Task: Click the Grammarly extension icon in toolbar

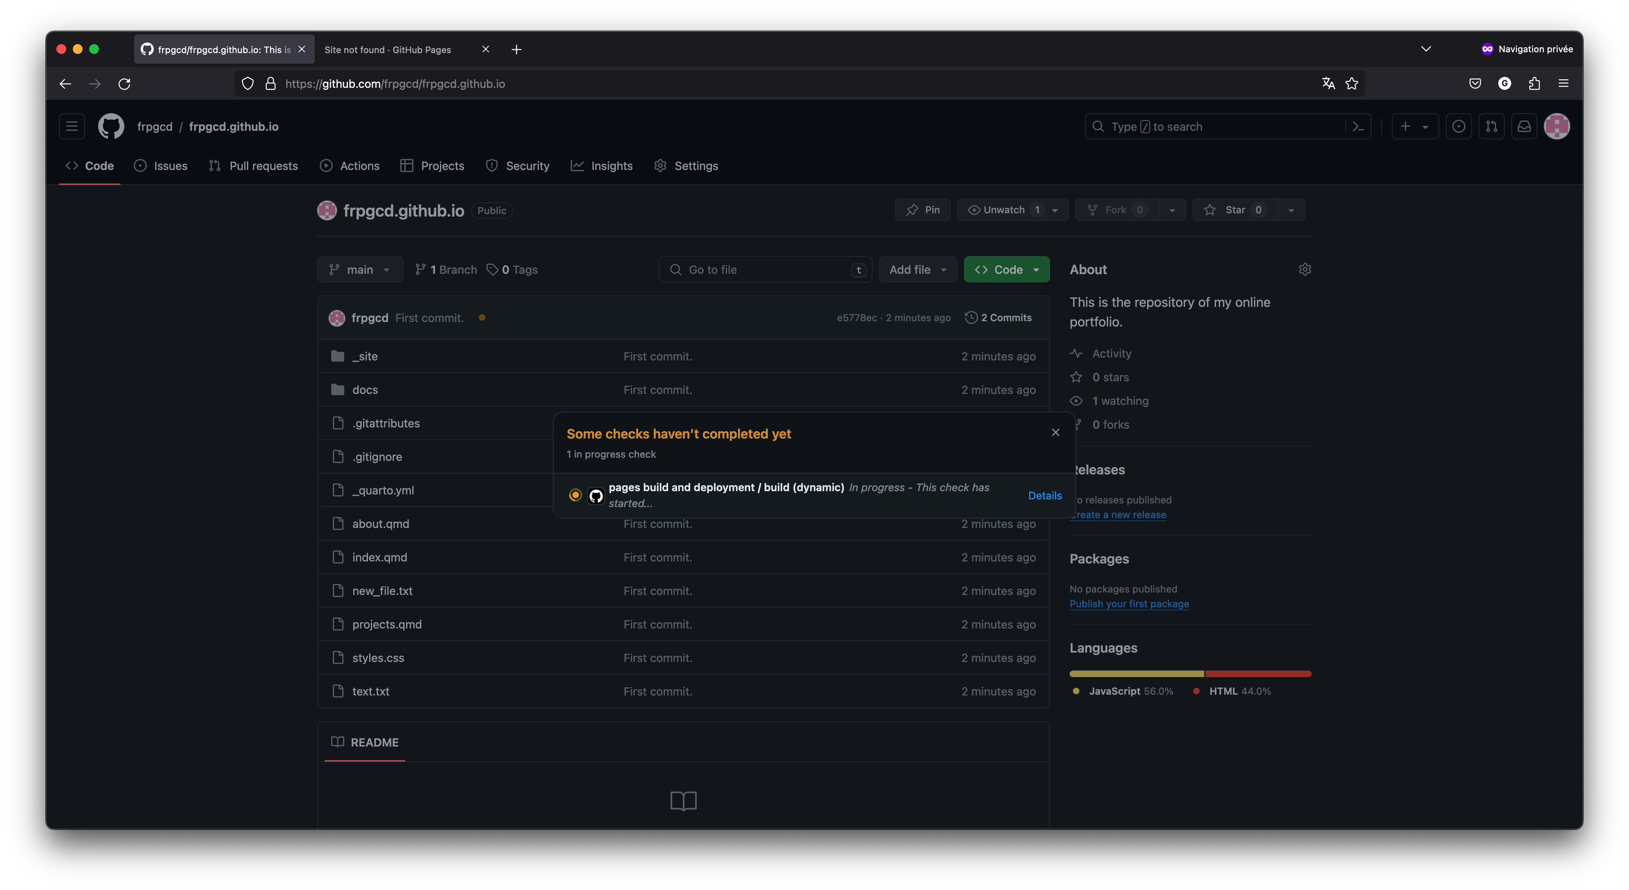Action: (1504, 83)
